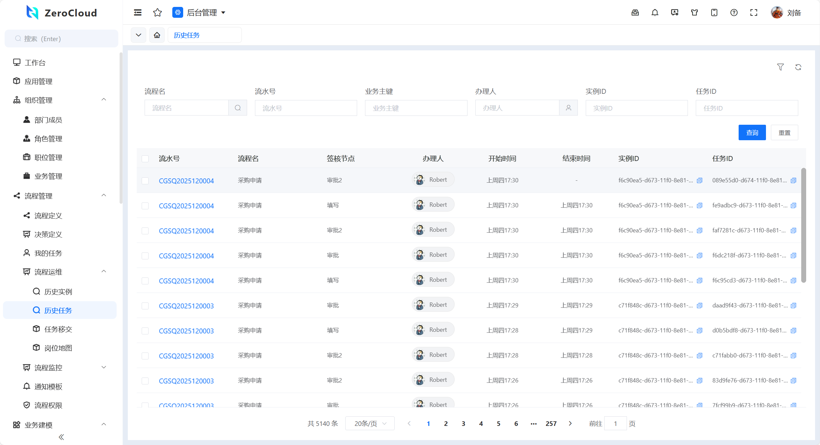Image resolution: width=820 pixels, height=445 pixels.
Task: Go to page 3 in pagination
Action: tap(463, 424)
